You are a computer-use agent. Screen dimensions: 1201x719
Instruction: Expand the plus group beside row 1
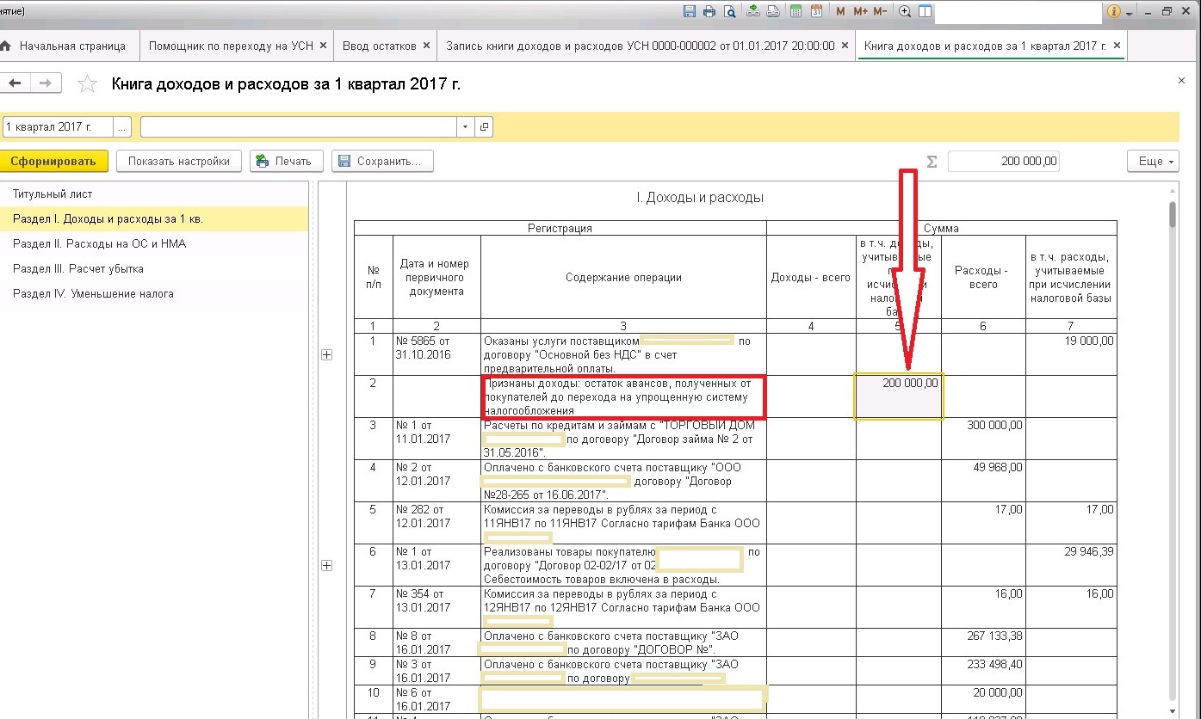pos(326,355)
